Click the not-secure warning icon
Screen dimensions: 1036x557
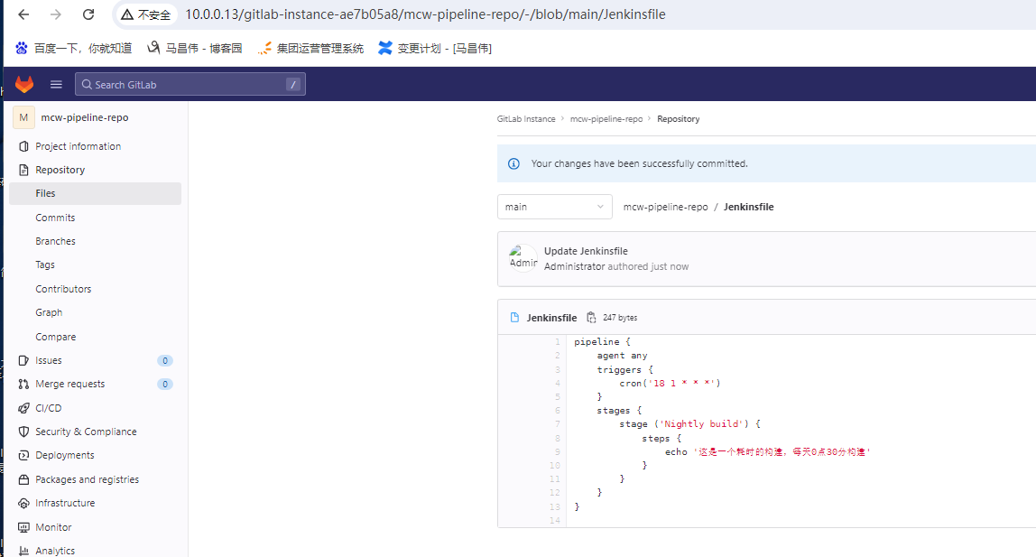(127, 14)
